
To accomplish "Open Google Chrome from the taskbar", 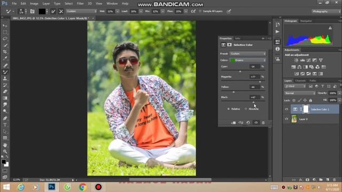I will [x=83, y=187].
